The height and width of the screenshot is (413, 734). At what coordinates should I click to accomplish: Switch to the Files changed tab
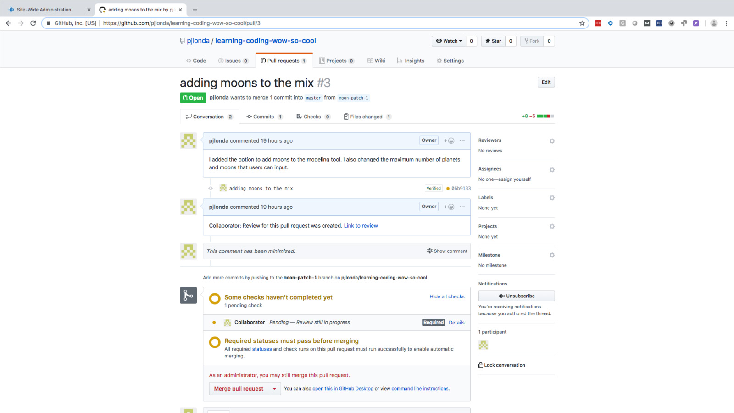click(x=366, y=117)
